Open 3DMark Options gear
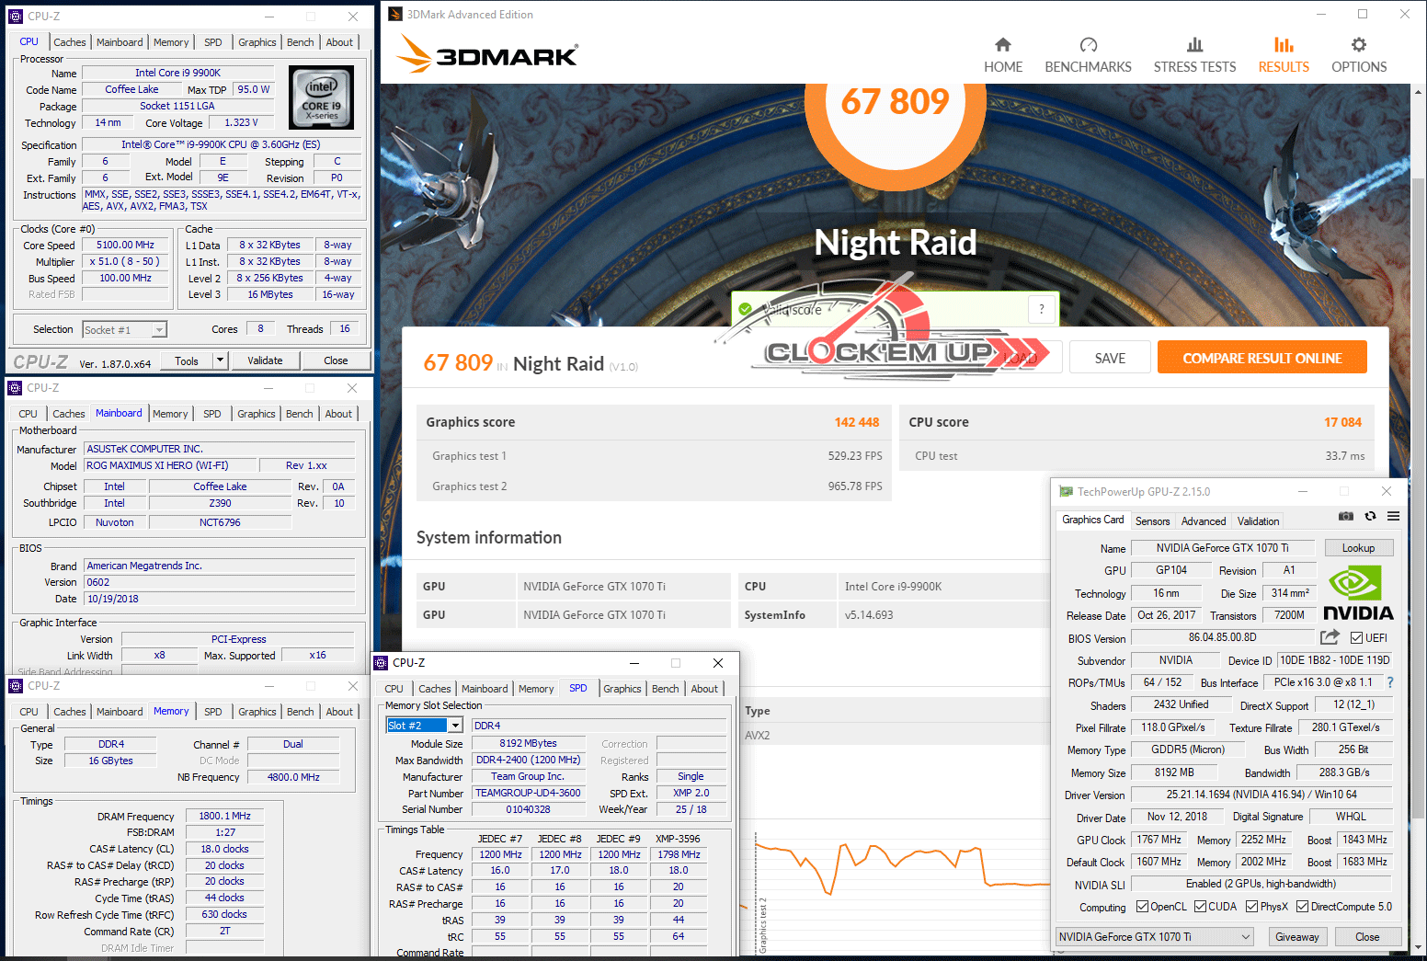This screenshot has width=1427, height=961. click(x=1358, y=56)
